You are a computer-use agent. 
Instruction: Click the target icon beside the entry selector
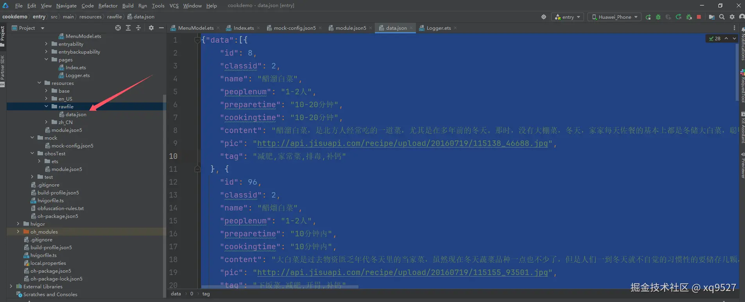point(544,17)
